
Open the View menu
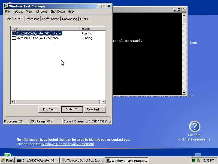[29, 11]
